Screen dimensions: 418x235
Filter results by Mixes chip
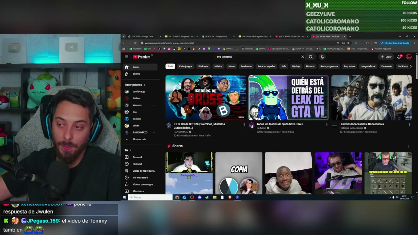(x=232, y=66)
